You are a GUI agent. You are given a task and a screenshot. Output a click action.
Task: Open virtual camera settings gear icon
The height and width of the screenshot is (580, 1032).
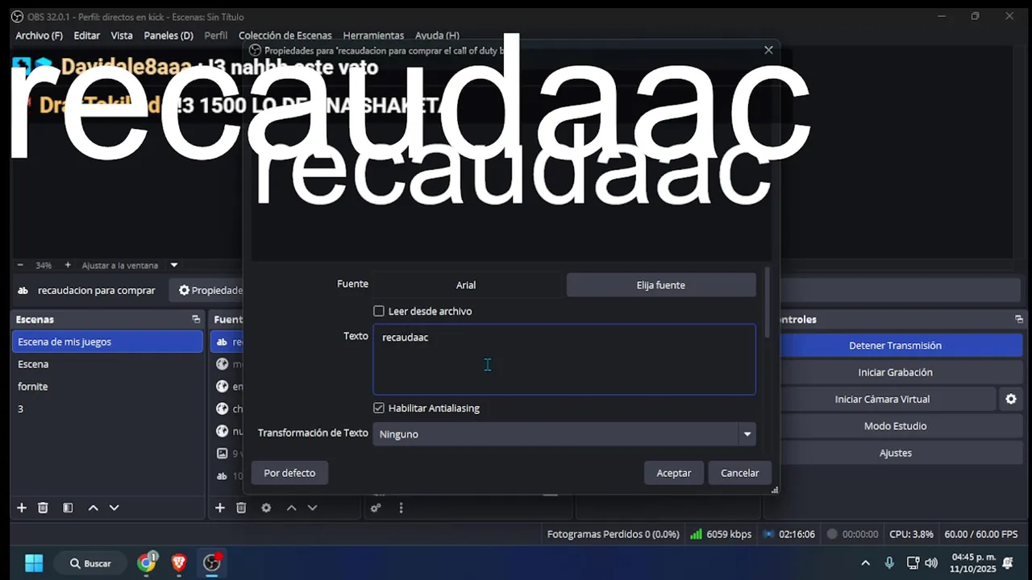click(1011, 399)
